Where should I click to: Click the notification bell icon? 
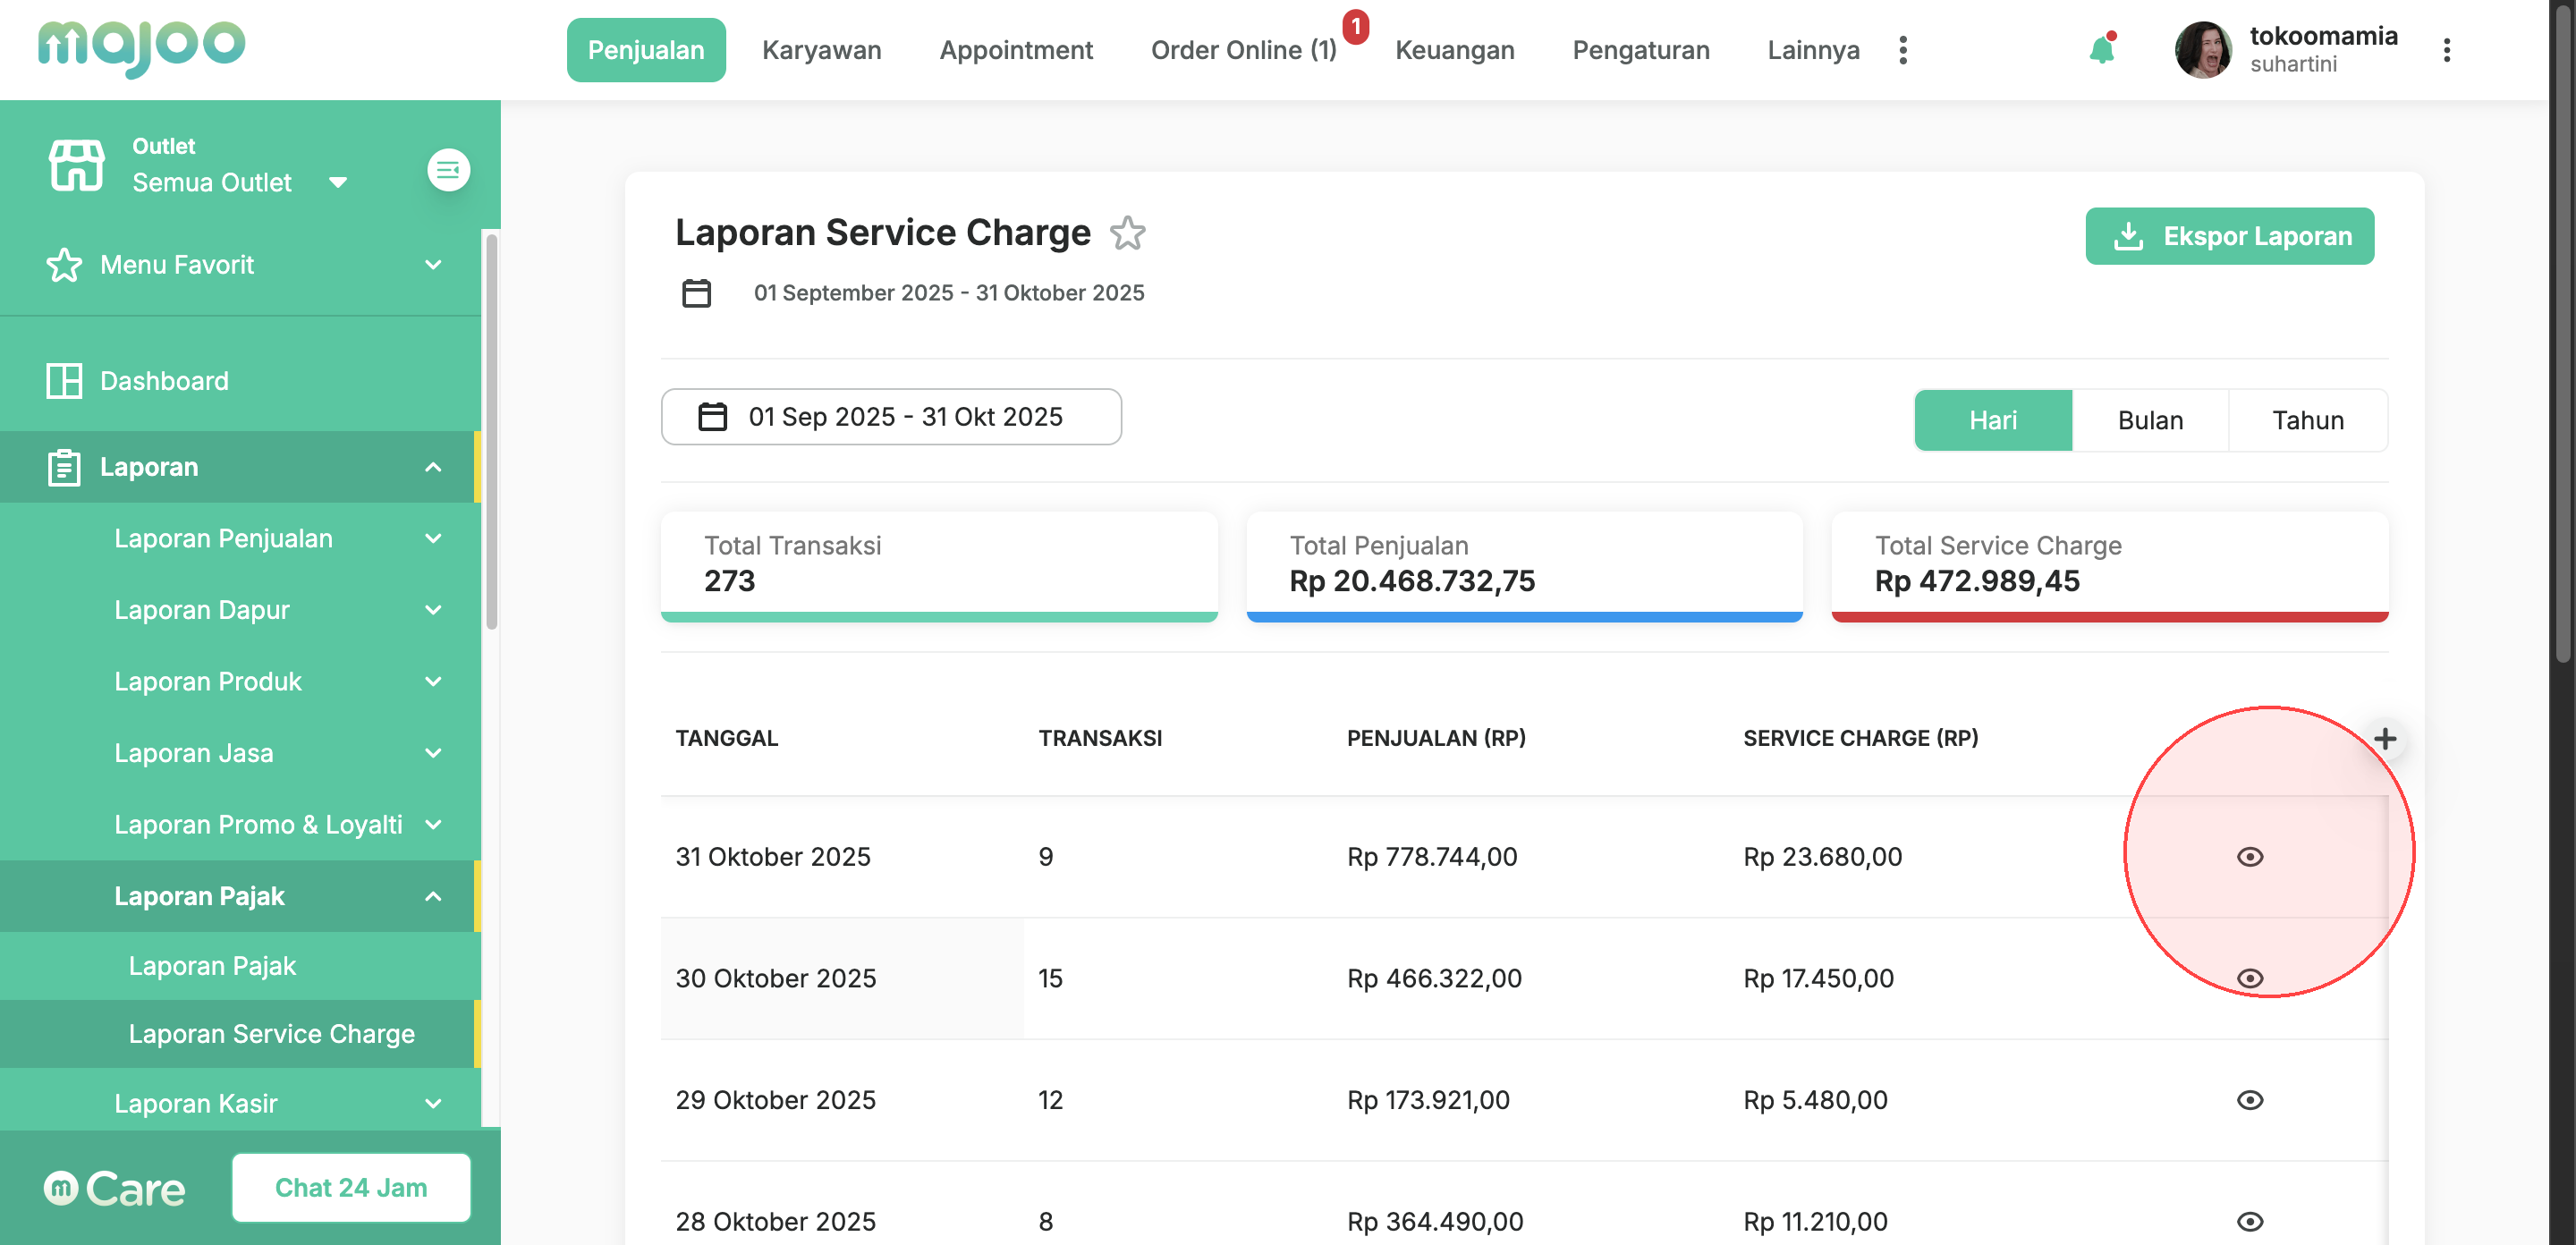[2101, 50]
